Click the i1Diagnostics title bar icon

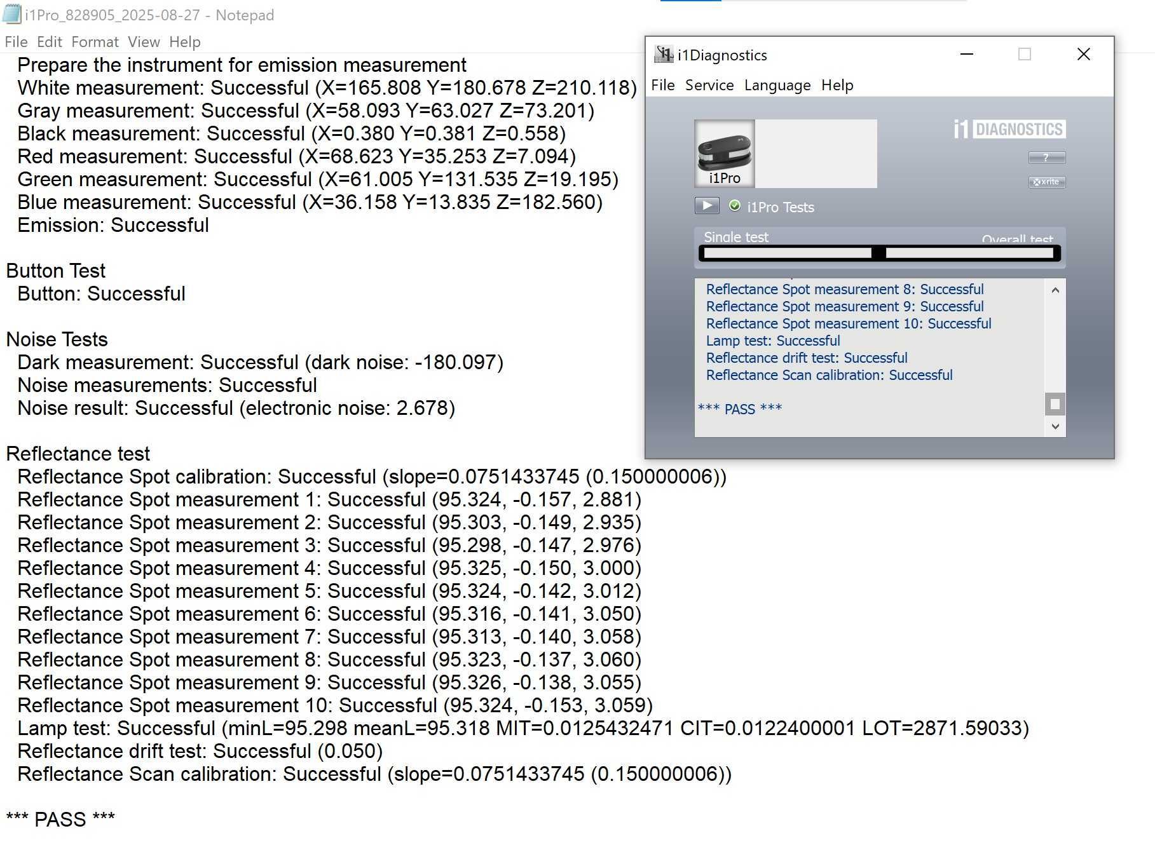664,55
